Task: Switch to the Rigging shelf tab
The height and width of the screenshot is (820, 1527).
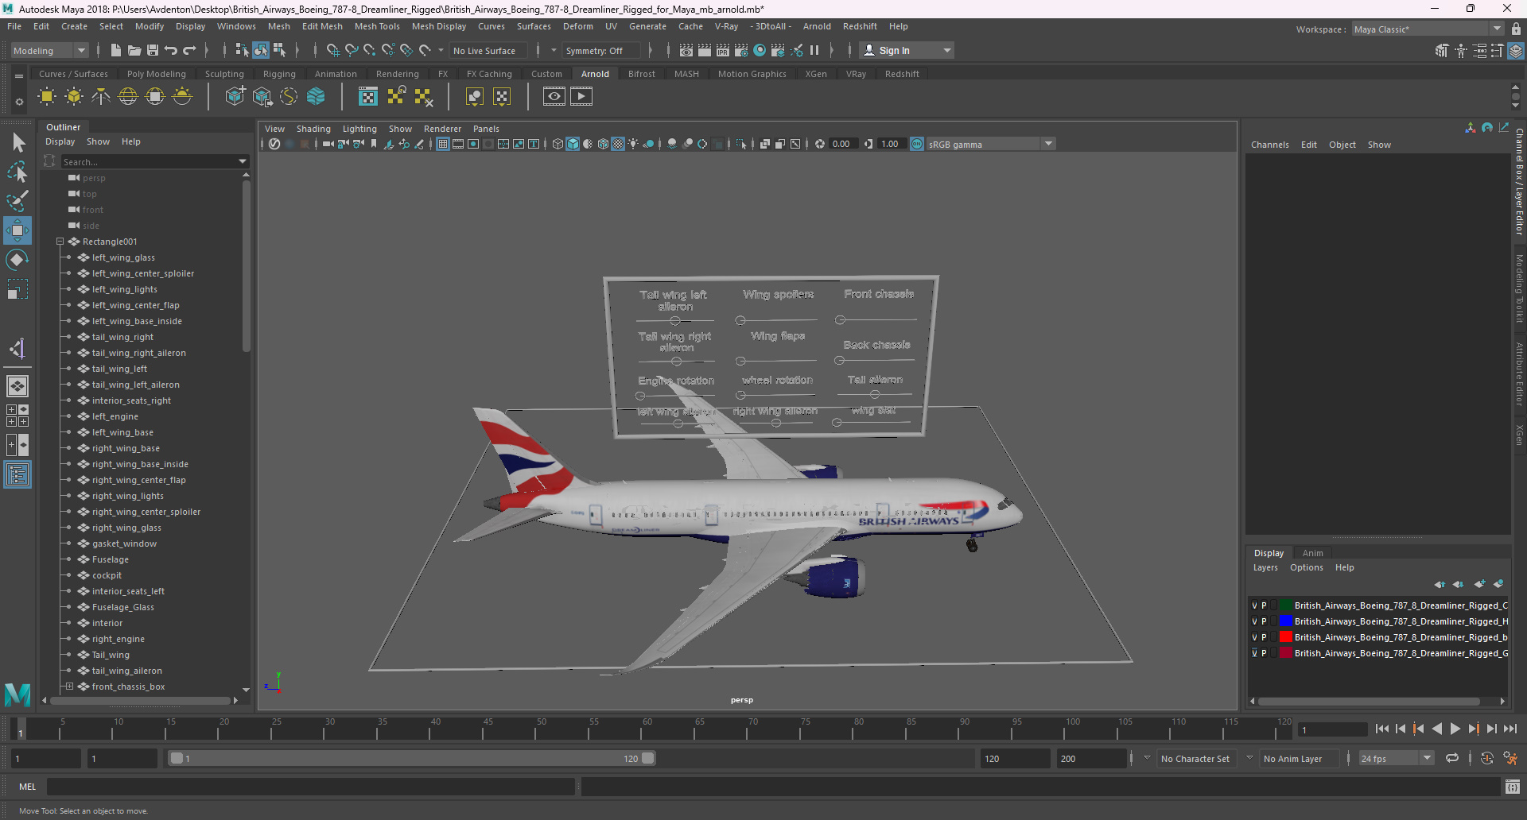Action: [279, 74]
